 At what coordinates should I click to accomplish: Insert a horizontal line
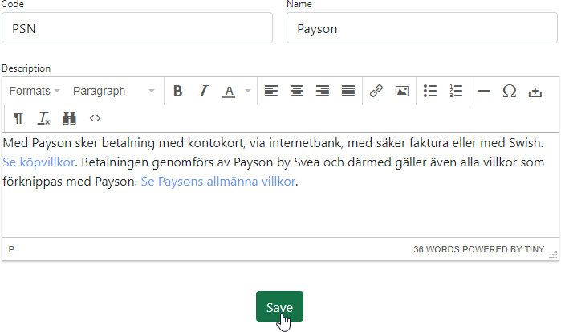[484, 92]
